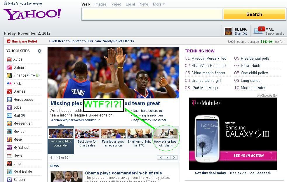Click Ad Feedback link

(260, 173)
